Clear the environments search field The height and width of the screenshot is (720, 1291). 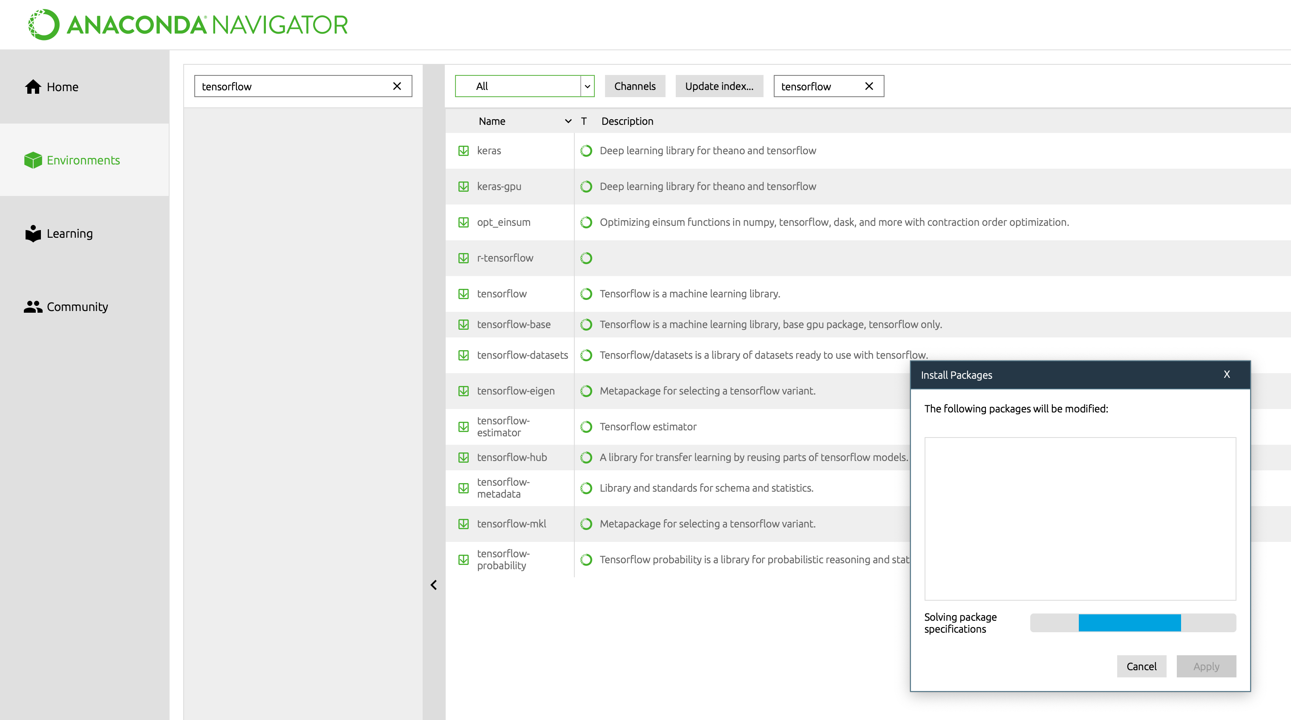397,86
